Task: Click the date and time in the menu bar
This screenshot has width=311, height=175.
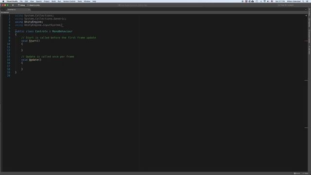Action: tap(280, 1)
